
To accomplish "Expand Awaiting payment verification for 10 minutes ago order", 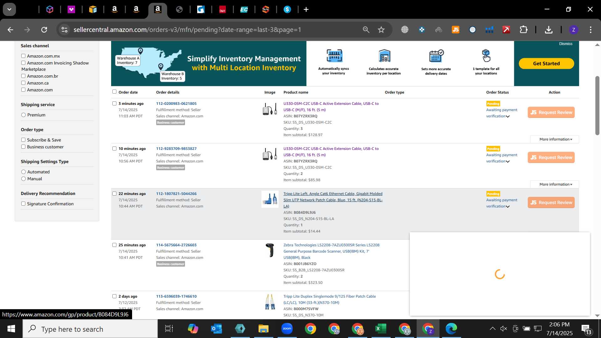I will [501, 158].
